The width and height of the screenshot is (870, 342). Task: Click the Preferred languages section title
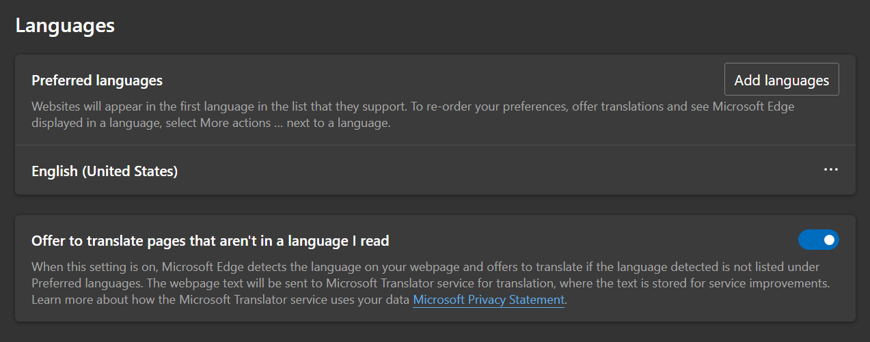pyautogui.click(x=97, y=81)
